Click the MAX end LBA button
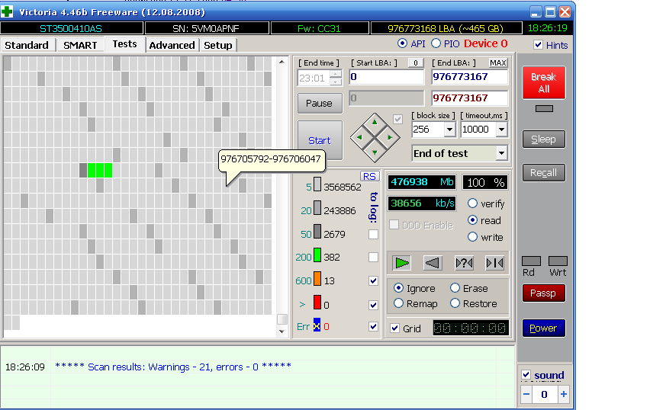The height and width of the screenshot is (410, 650). (497, 62)
